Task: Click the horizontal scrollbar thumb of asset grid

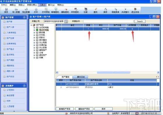Action: coord(113,72)
